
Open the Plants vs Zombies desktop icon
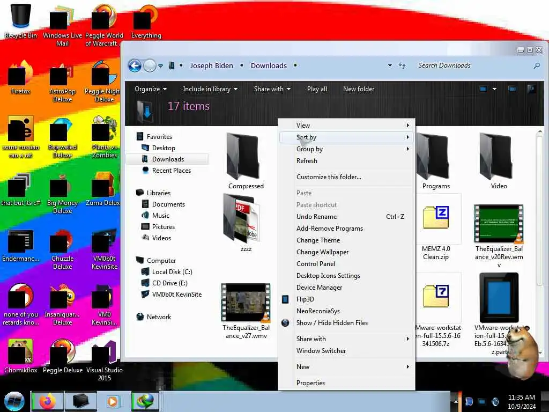pyautogui.click(x=105, y=137)
